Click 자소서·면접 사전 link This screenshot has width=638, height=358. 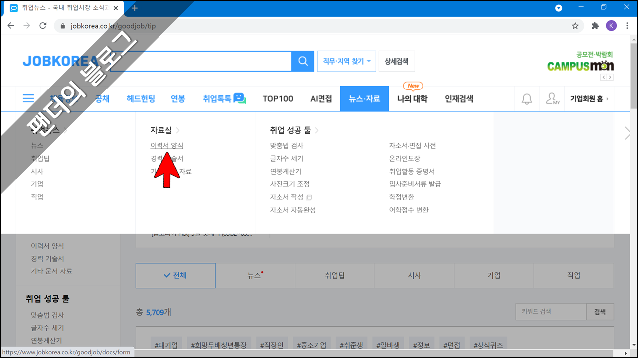(x=413, y=145)
